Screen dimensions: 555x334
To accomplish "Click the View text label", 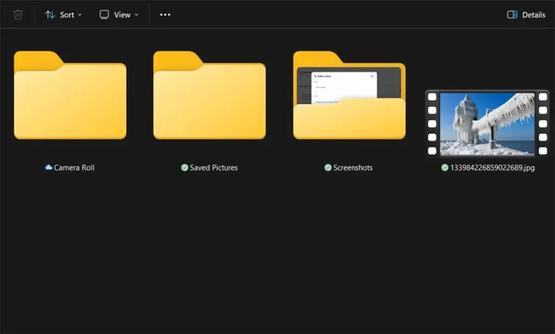I will coord(122,15).
